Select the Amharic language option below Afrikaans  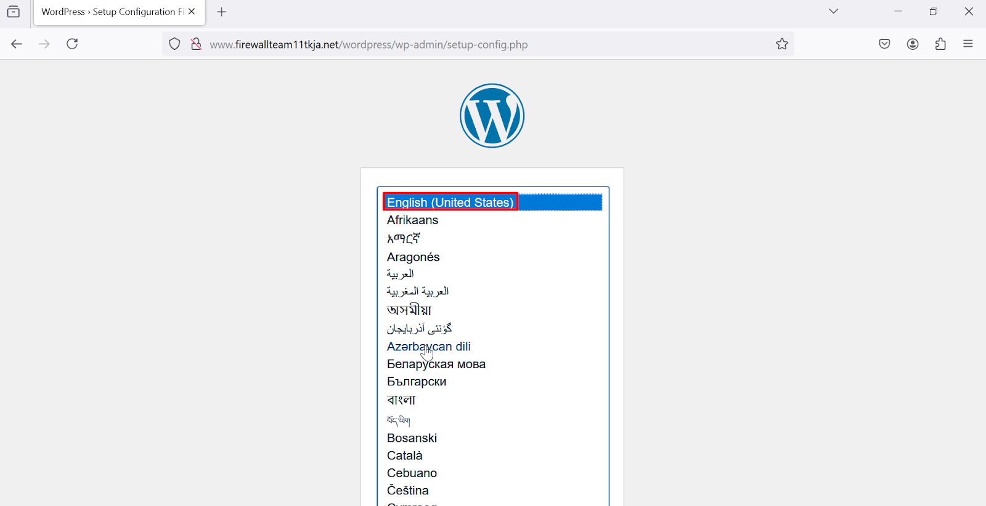click(492, 238)
